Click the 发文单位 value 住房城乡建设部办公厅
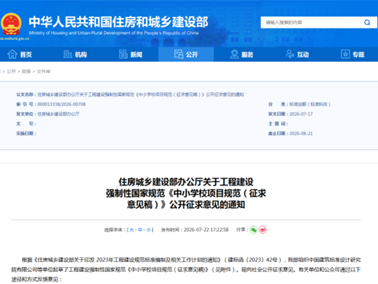 (x=59, y=114)
